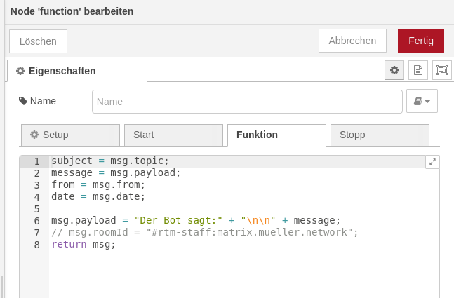Viewport: 454px width, 298px height.
Task: Open node properties gear icon
Action: [x=394, y=70]
